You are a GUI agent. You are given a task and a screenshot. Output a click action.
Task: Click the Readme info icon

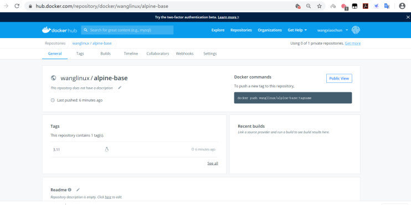[69, 190]
